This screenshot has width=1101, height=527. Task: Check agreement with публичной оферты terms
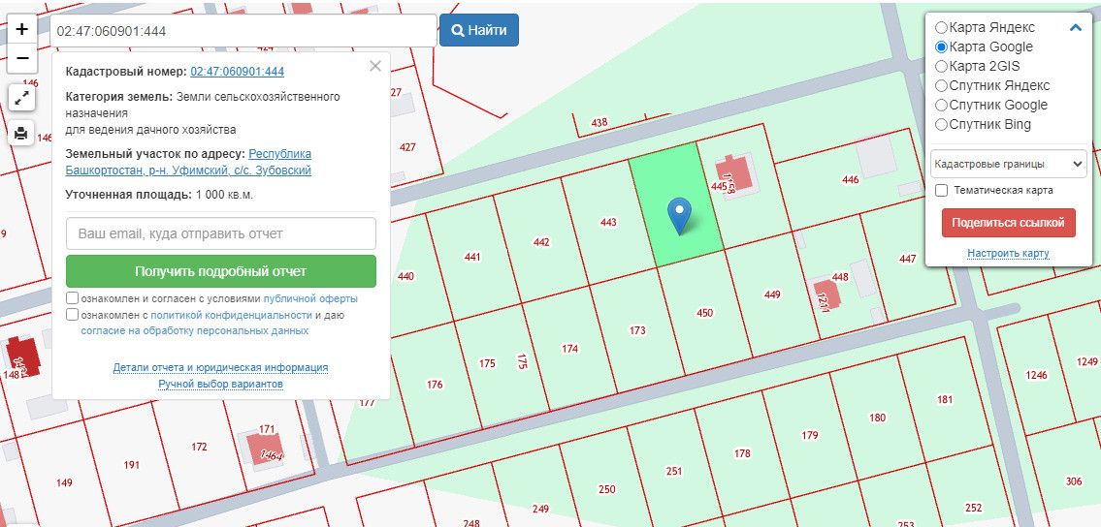(x=73, y=297)
